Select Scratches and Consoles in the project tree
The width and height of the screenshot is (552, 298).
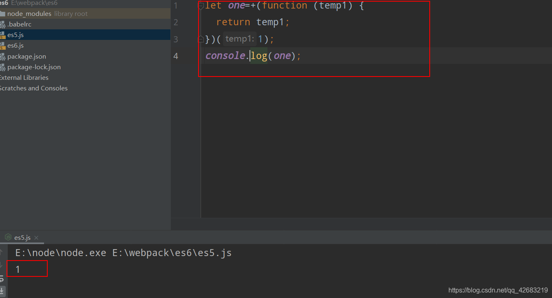(x=85, y=88)
